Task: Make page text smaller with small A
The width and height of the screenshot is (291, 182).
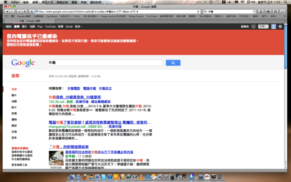Action: pos(19,11)
